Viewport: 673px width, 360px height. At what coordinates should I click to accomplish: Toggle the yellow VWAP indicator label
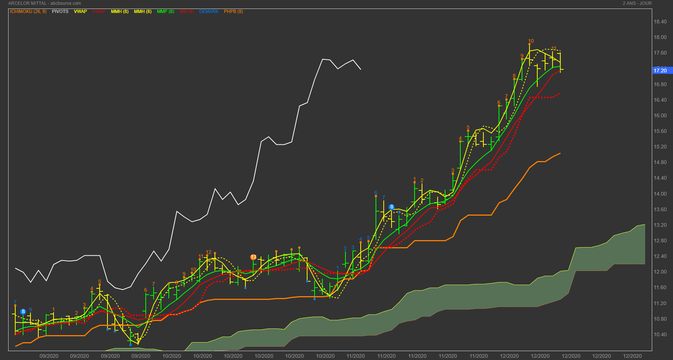[80, 12]
